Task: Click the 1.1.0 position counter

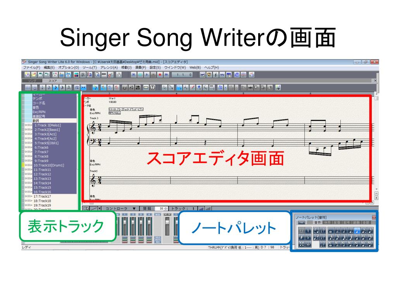Action: pyautogui.click(x=183, y=75)
